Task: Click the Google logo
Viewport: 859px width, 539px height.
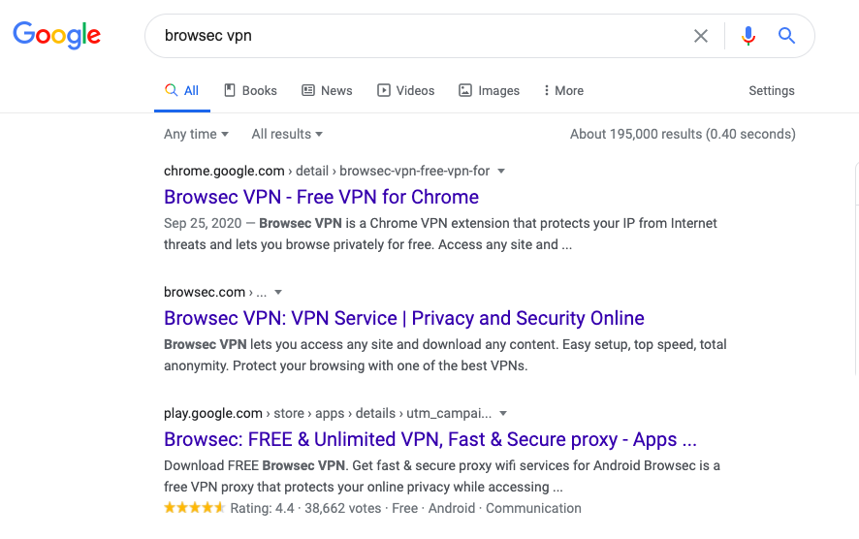Action: click(x=56, y=36)
